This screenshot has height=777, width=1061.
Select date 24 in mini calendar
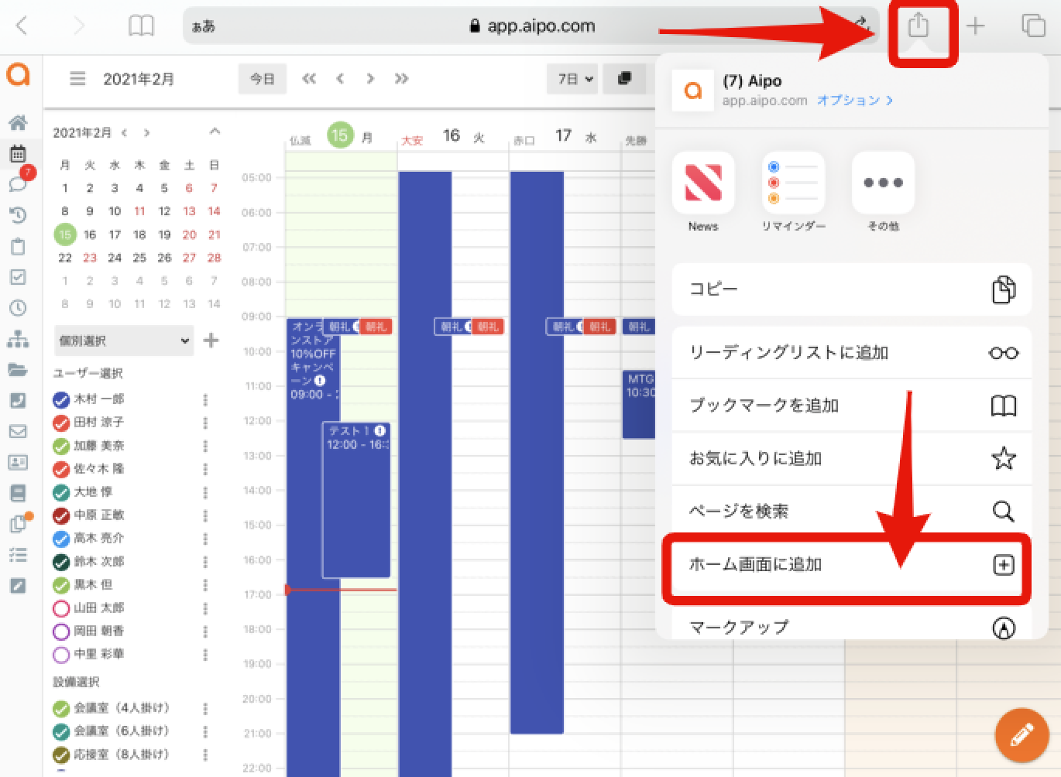115,258
